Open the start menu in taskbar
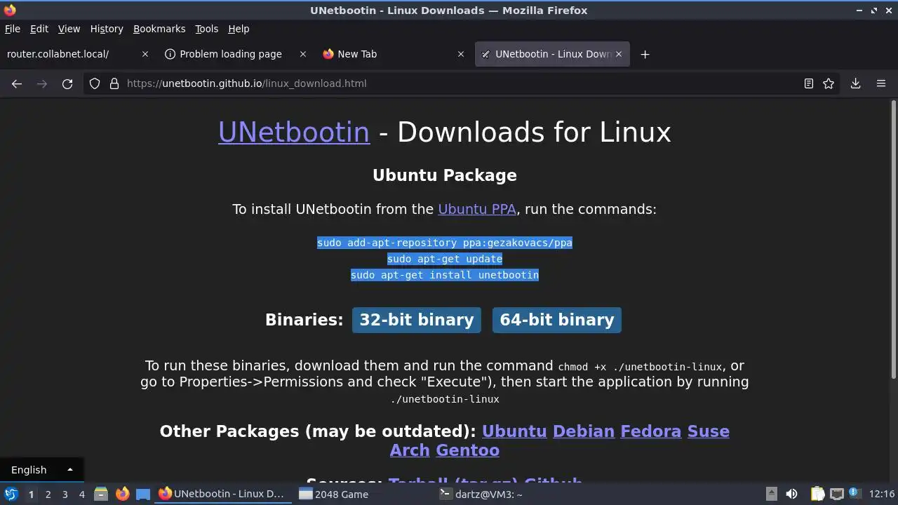This screenshot has width=898, height=505. 11,494
